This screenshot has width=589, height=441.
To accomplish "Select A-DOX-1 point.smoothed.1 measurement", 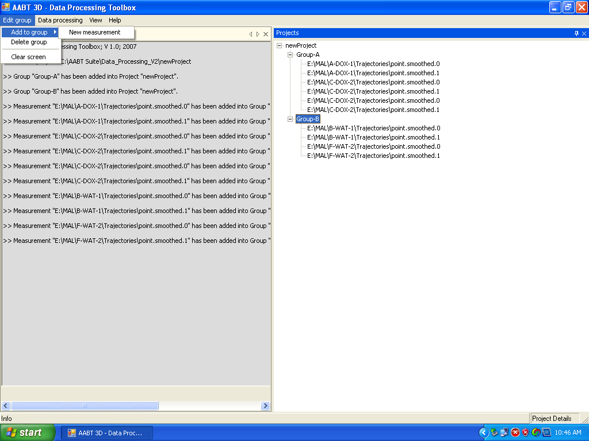I will (373, 73).
